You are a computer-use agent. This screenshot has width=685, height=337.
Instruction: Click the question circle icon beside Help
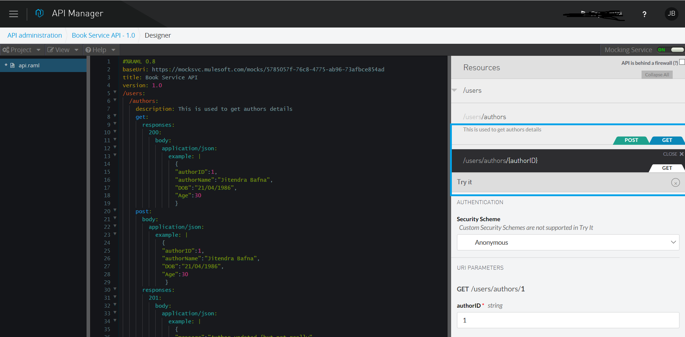88,50
